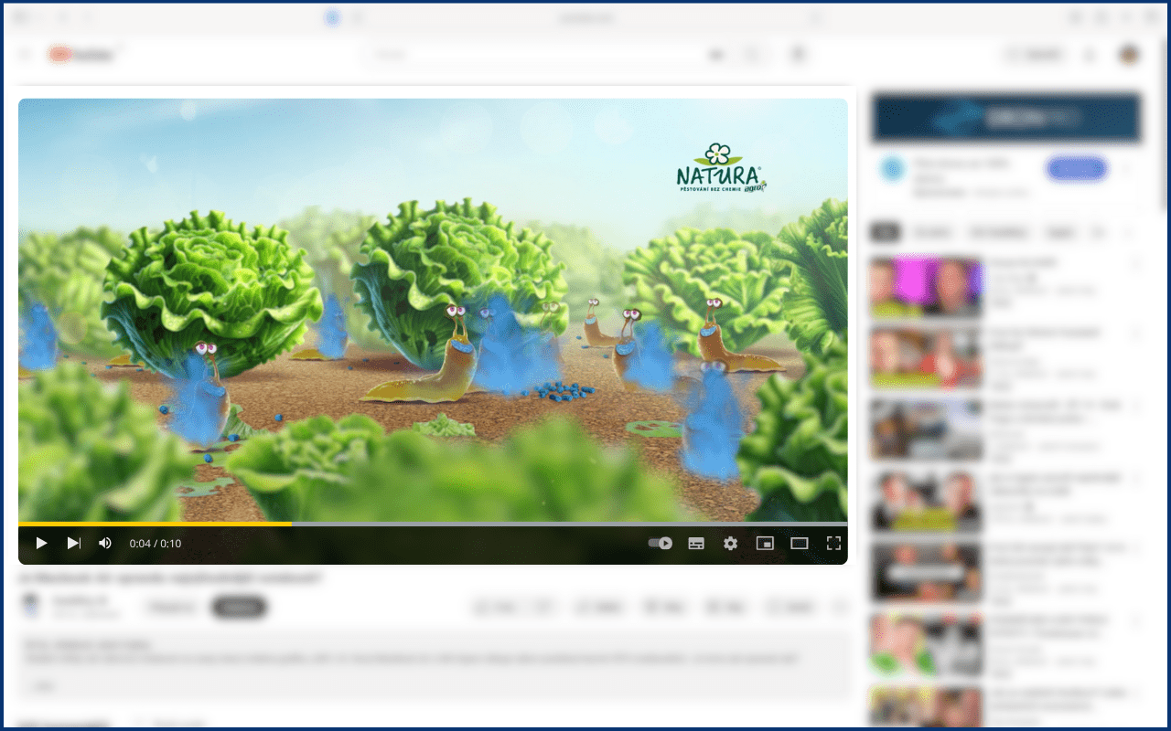
Task: Switch to the miniplayer
Action: [x=765, y=543]
